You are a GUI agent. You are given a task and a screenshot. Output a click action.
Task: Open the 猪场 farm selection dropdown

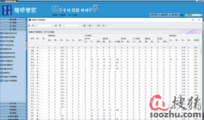point(201,15)
